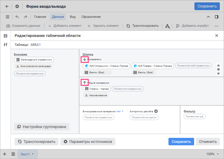Close the table area editing panel

217,36
